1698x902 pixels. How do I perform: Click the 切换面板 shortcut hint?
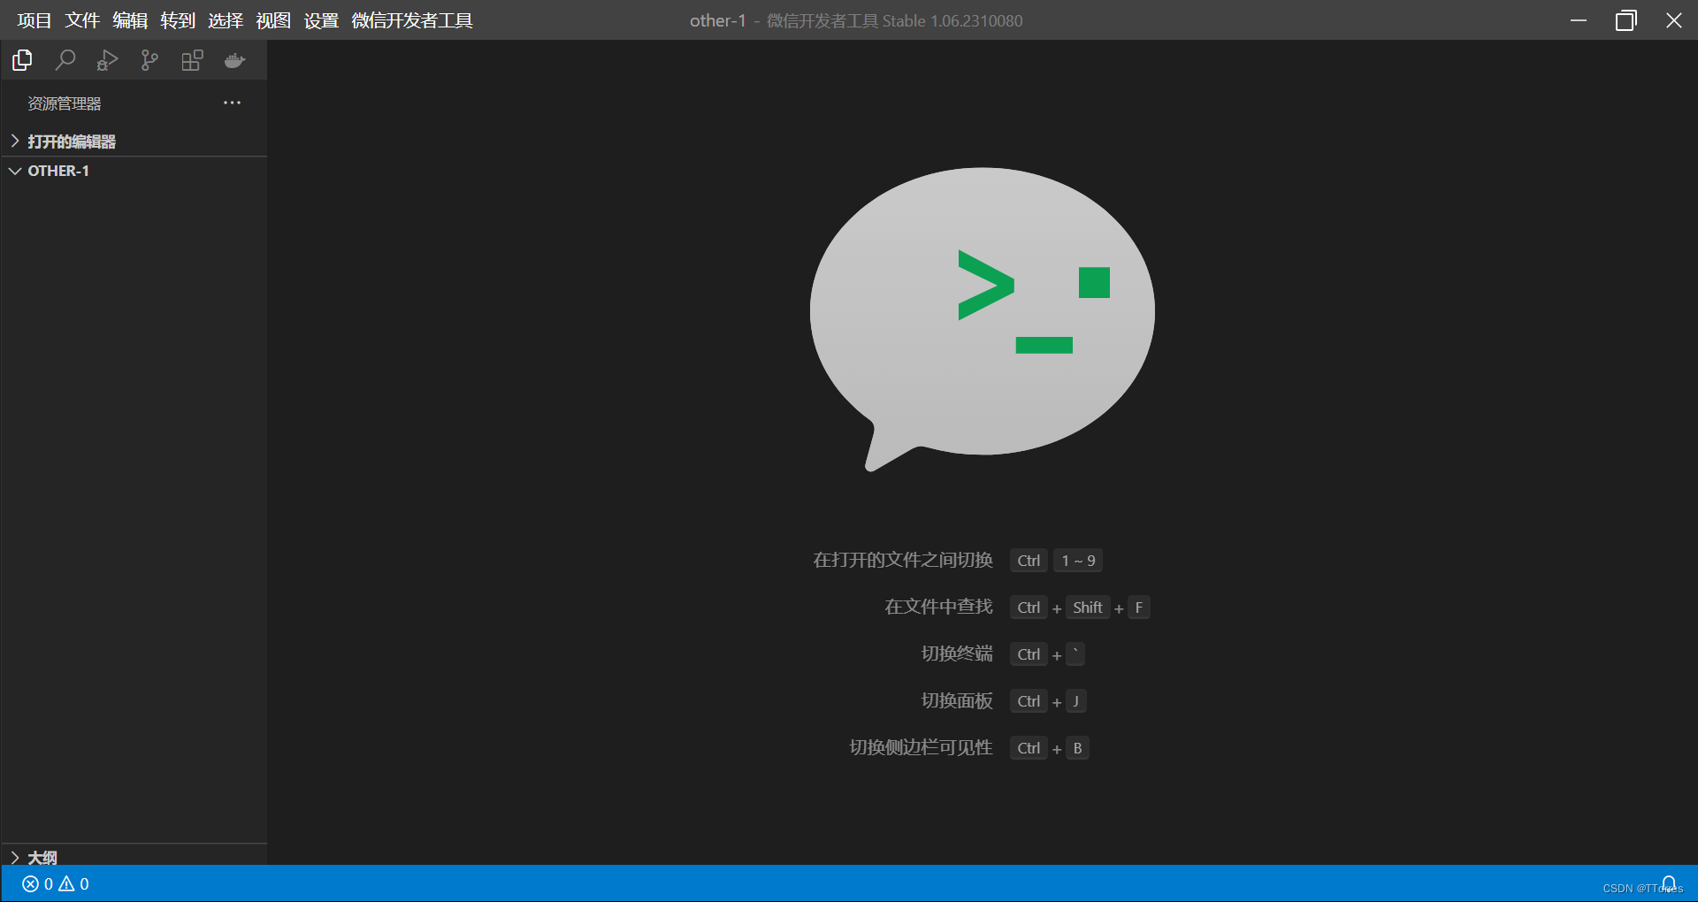pyautogui.click(x=957, y=700)
